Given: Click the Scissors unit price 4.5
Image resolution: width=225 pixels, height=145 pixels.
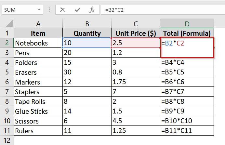Looking at the screenshot, I should click(136, 121).
